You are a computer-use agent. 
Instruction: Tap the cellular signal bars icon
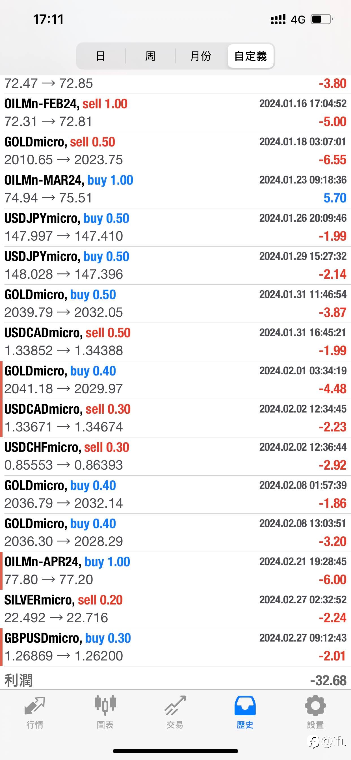(x=278, y=20)
